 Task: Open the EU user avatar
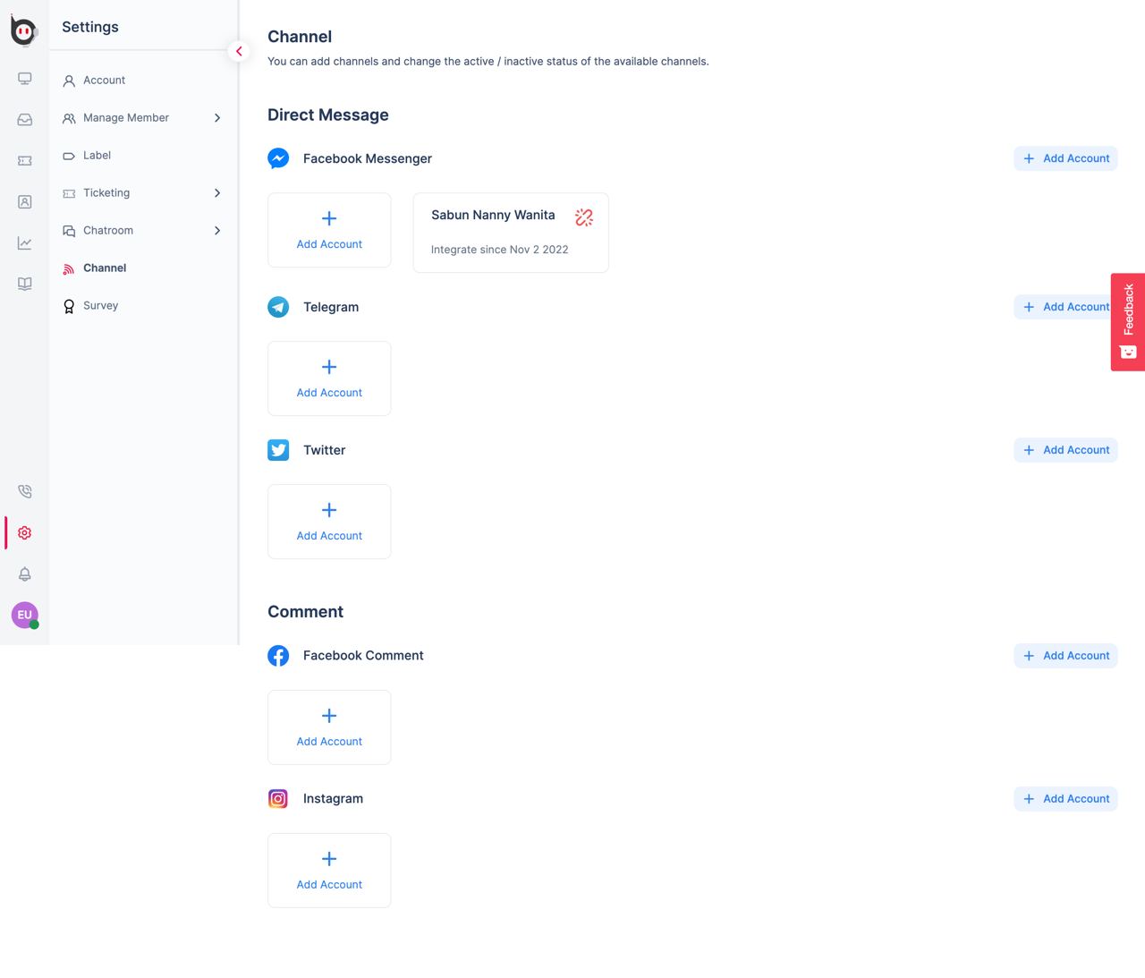click(24, 615)
